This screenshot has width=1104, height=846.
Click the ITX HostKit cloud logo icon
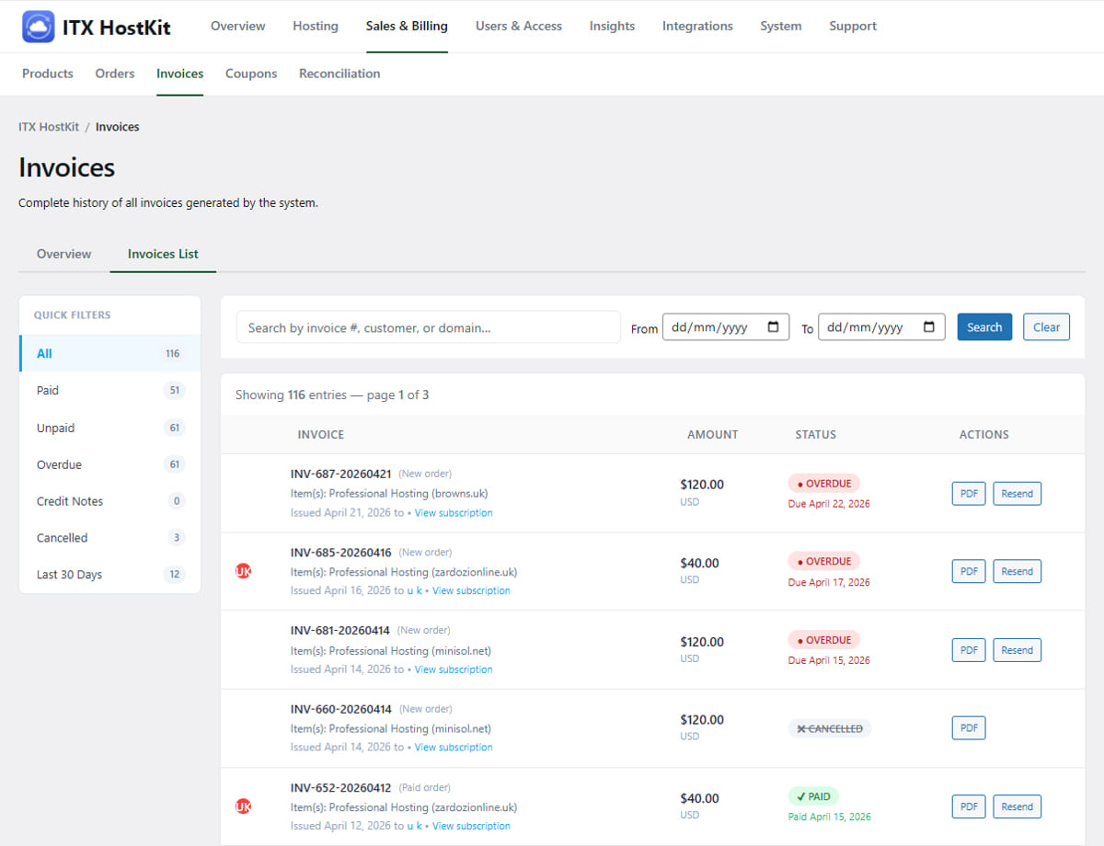coord(39,27)
